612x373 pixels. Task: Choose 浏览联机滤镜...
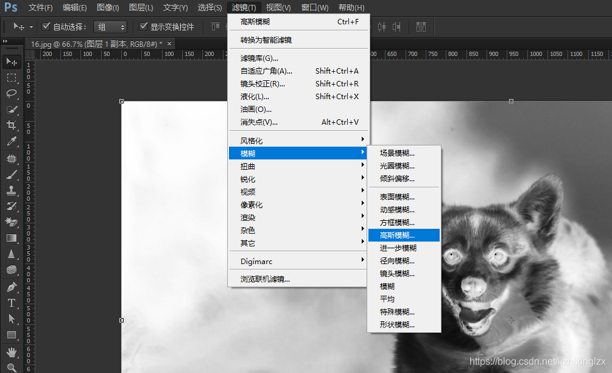[x=297, y=279]
